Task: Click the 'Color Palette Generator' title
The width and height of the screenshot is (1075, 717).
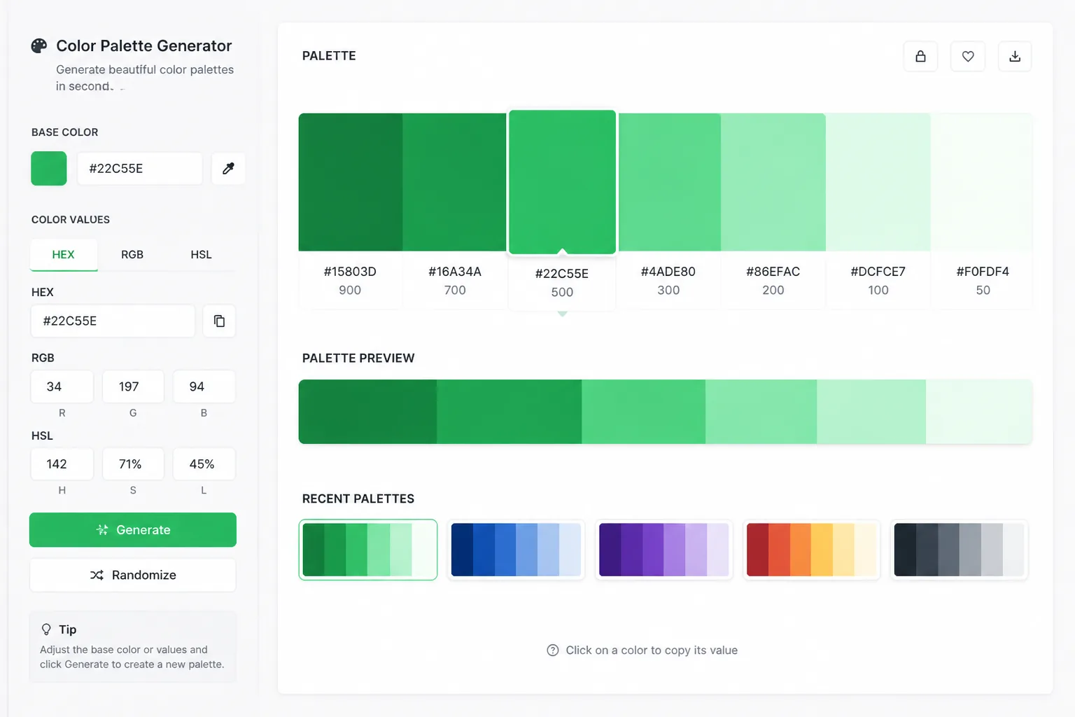Action: pyautogui.click(x=143, y=46)
